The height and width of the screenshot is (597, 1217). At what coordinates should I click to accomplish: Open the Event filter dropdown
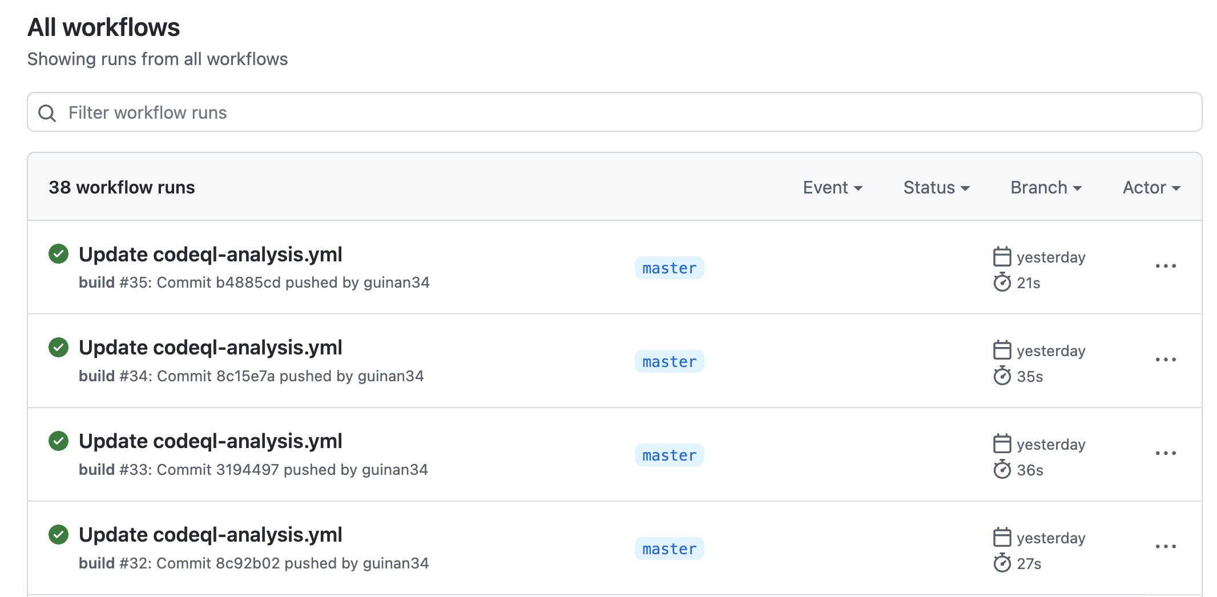point(832,187)
